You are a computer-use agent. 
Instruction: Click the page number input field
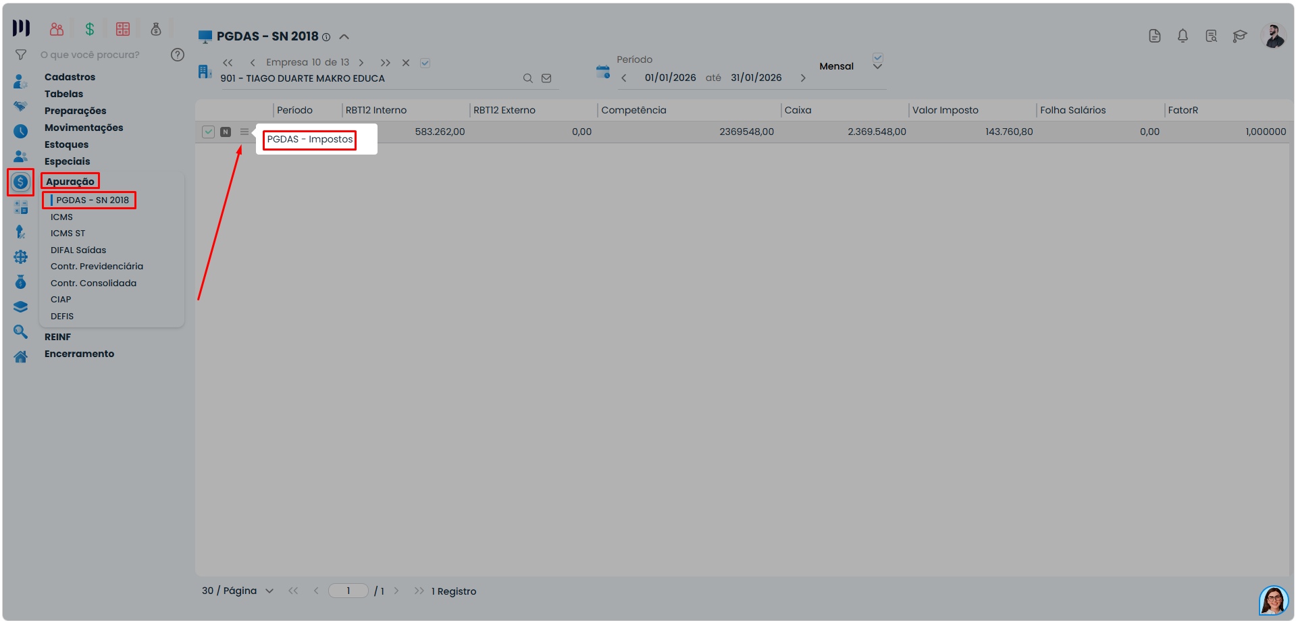(x=348, y=591)
